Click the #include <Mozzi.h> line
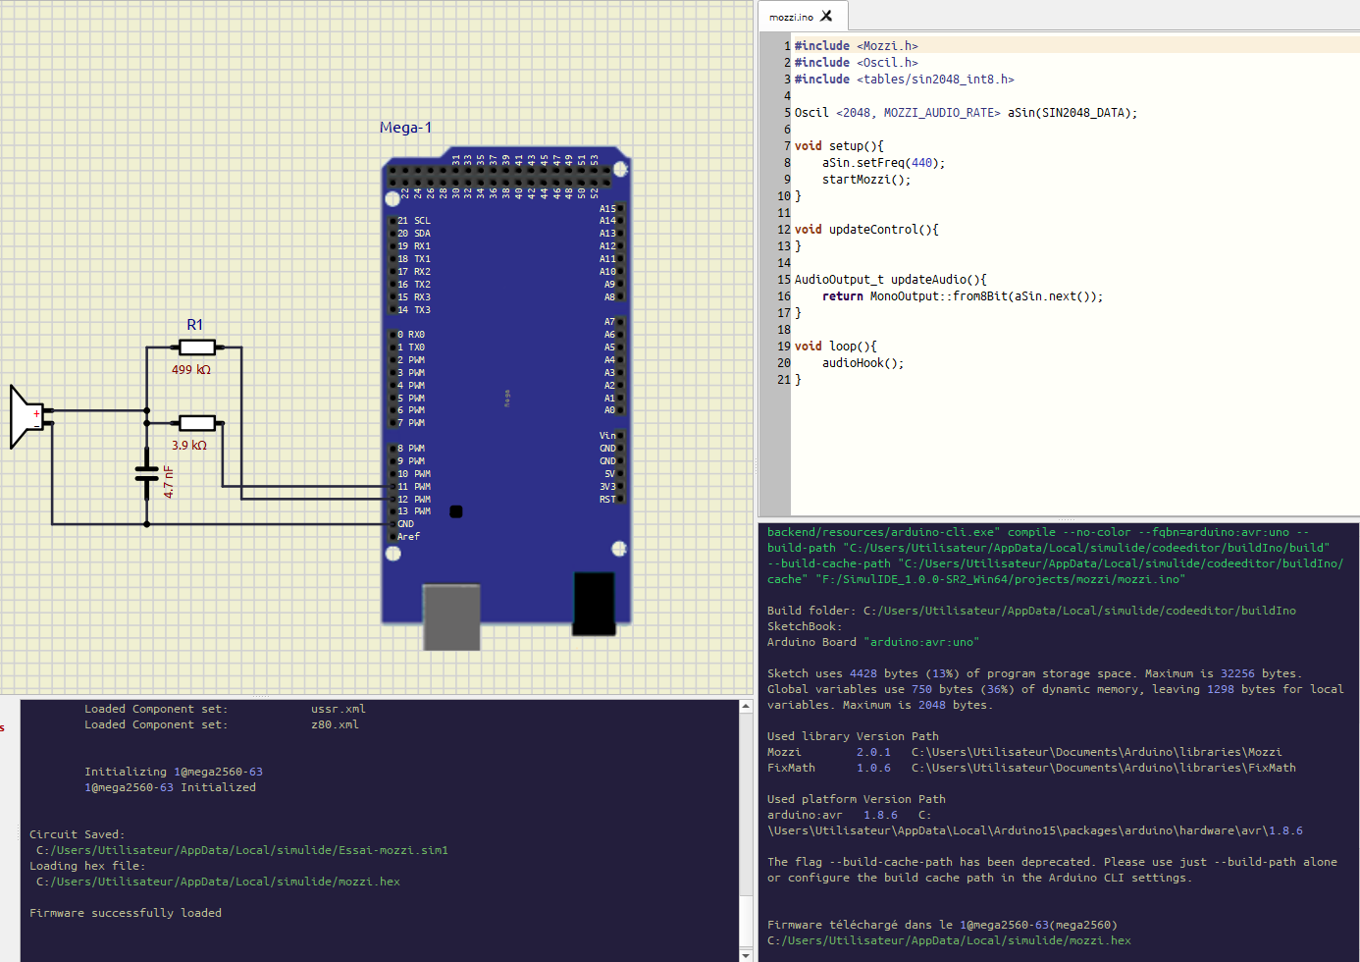The width and height of the screenshot is (1360, 962). [x=856, y=46]
